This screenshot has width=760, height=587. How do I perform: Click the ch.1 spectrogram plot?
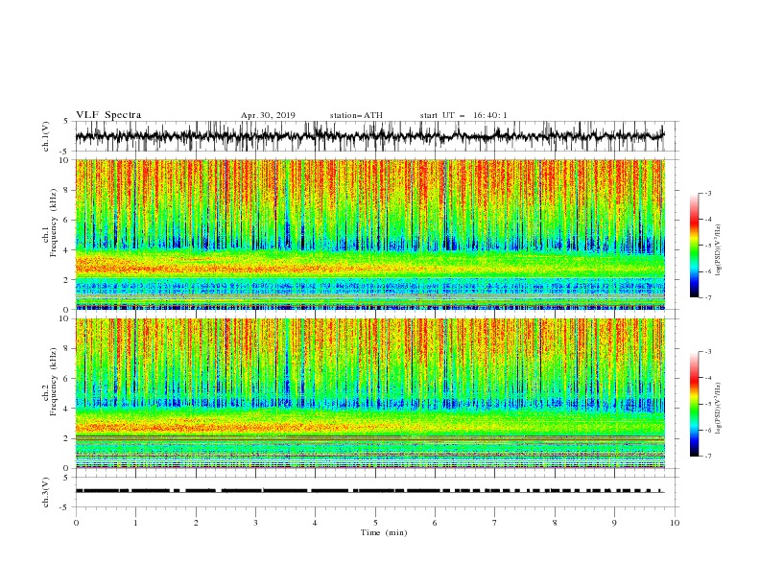(x=370, y=234)
